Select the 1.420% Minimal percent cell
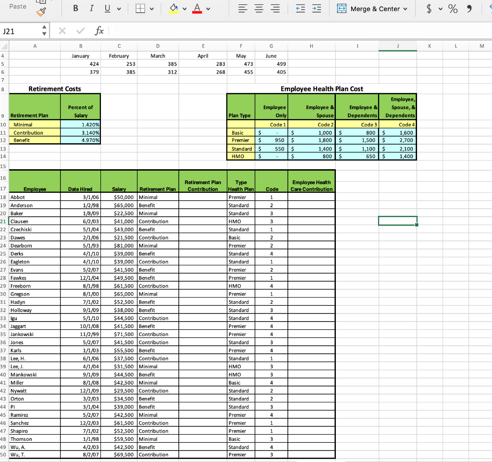 [x=80, y=125]
